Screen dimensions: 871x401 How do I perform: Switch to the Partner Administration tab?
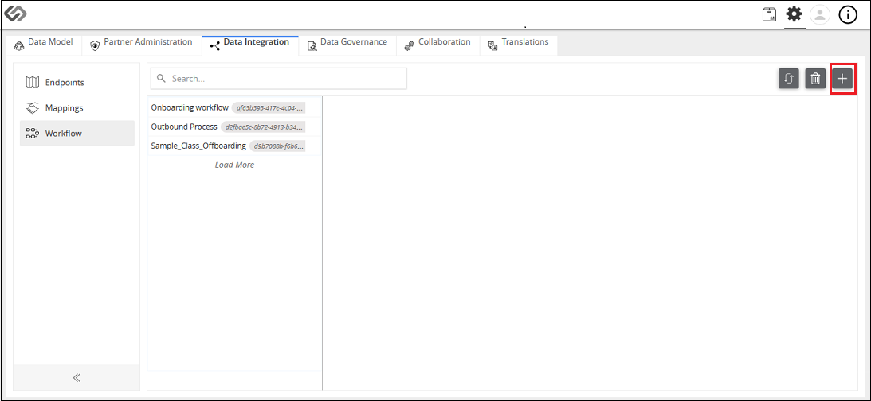[141, 45]
